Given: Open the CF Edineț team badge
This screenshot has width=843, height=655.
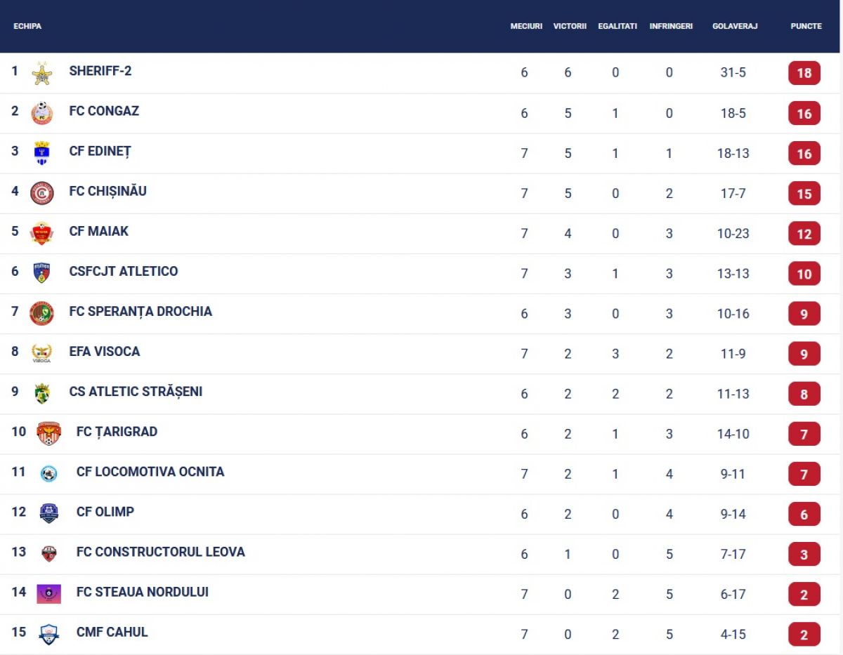Looking at the screenshot, I should coord(42,153).
